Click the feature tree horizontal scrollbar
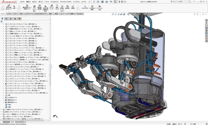The image size is (208, 125). point(23,121)
